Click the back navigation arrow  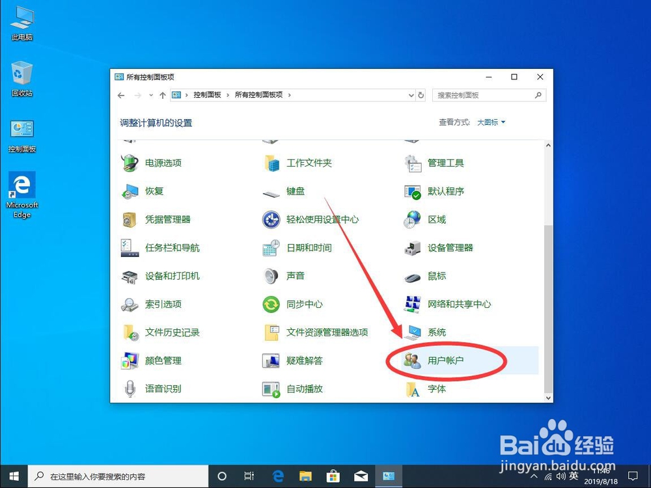(121, 95)
